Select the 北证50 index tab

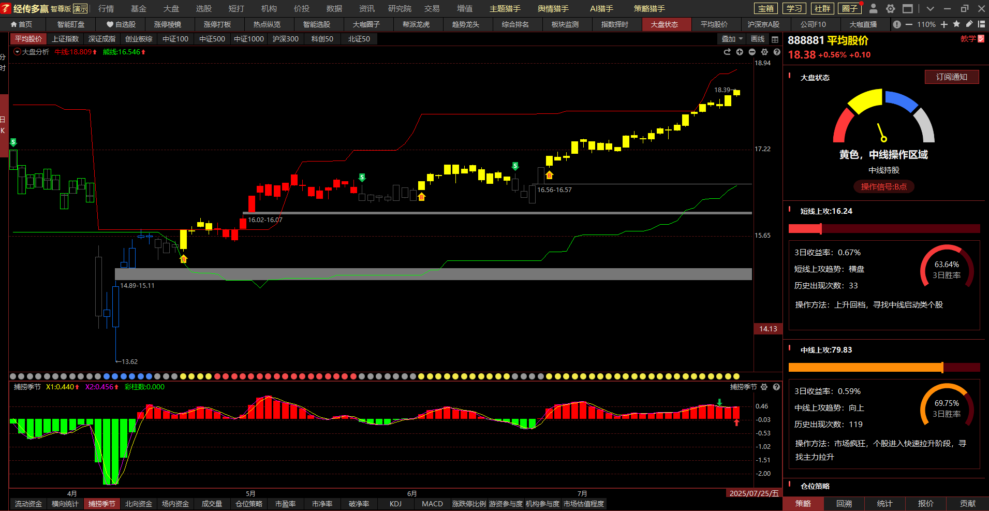(x=359, y=39)
